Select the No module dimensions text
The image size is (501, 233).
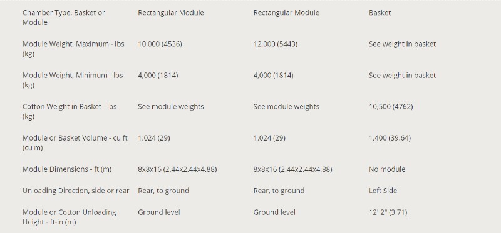[387, 169]
